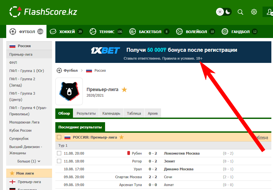The image size is (273, 190).
Task: Select the Баскетбол sport tab
Action: tap(149, 31)
